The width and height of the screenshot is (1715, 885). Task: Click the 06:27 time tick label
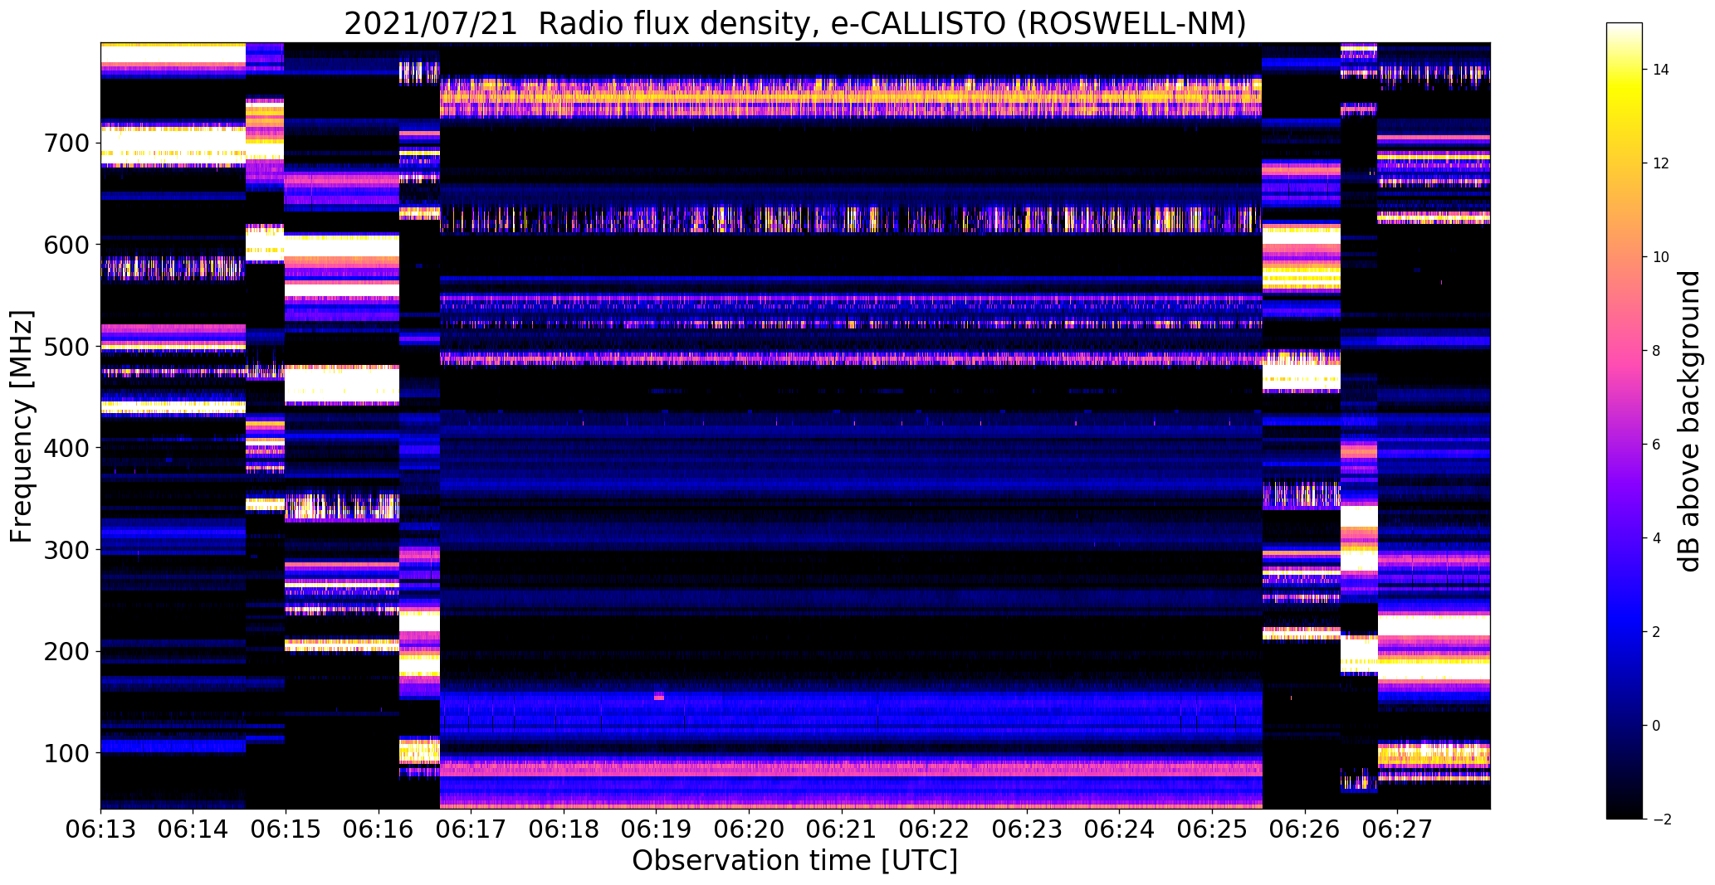click(1397, 827)
